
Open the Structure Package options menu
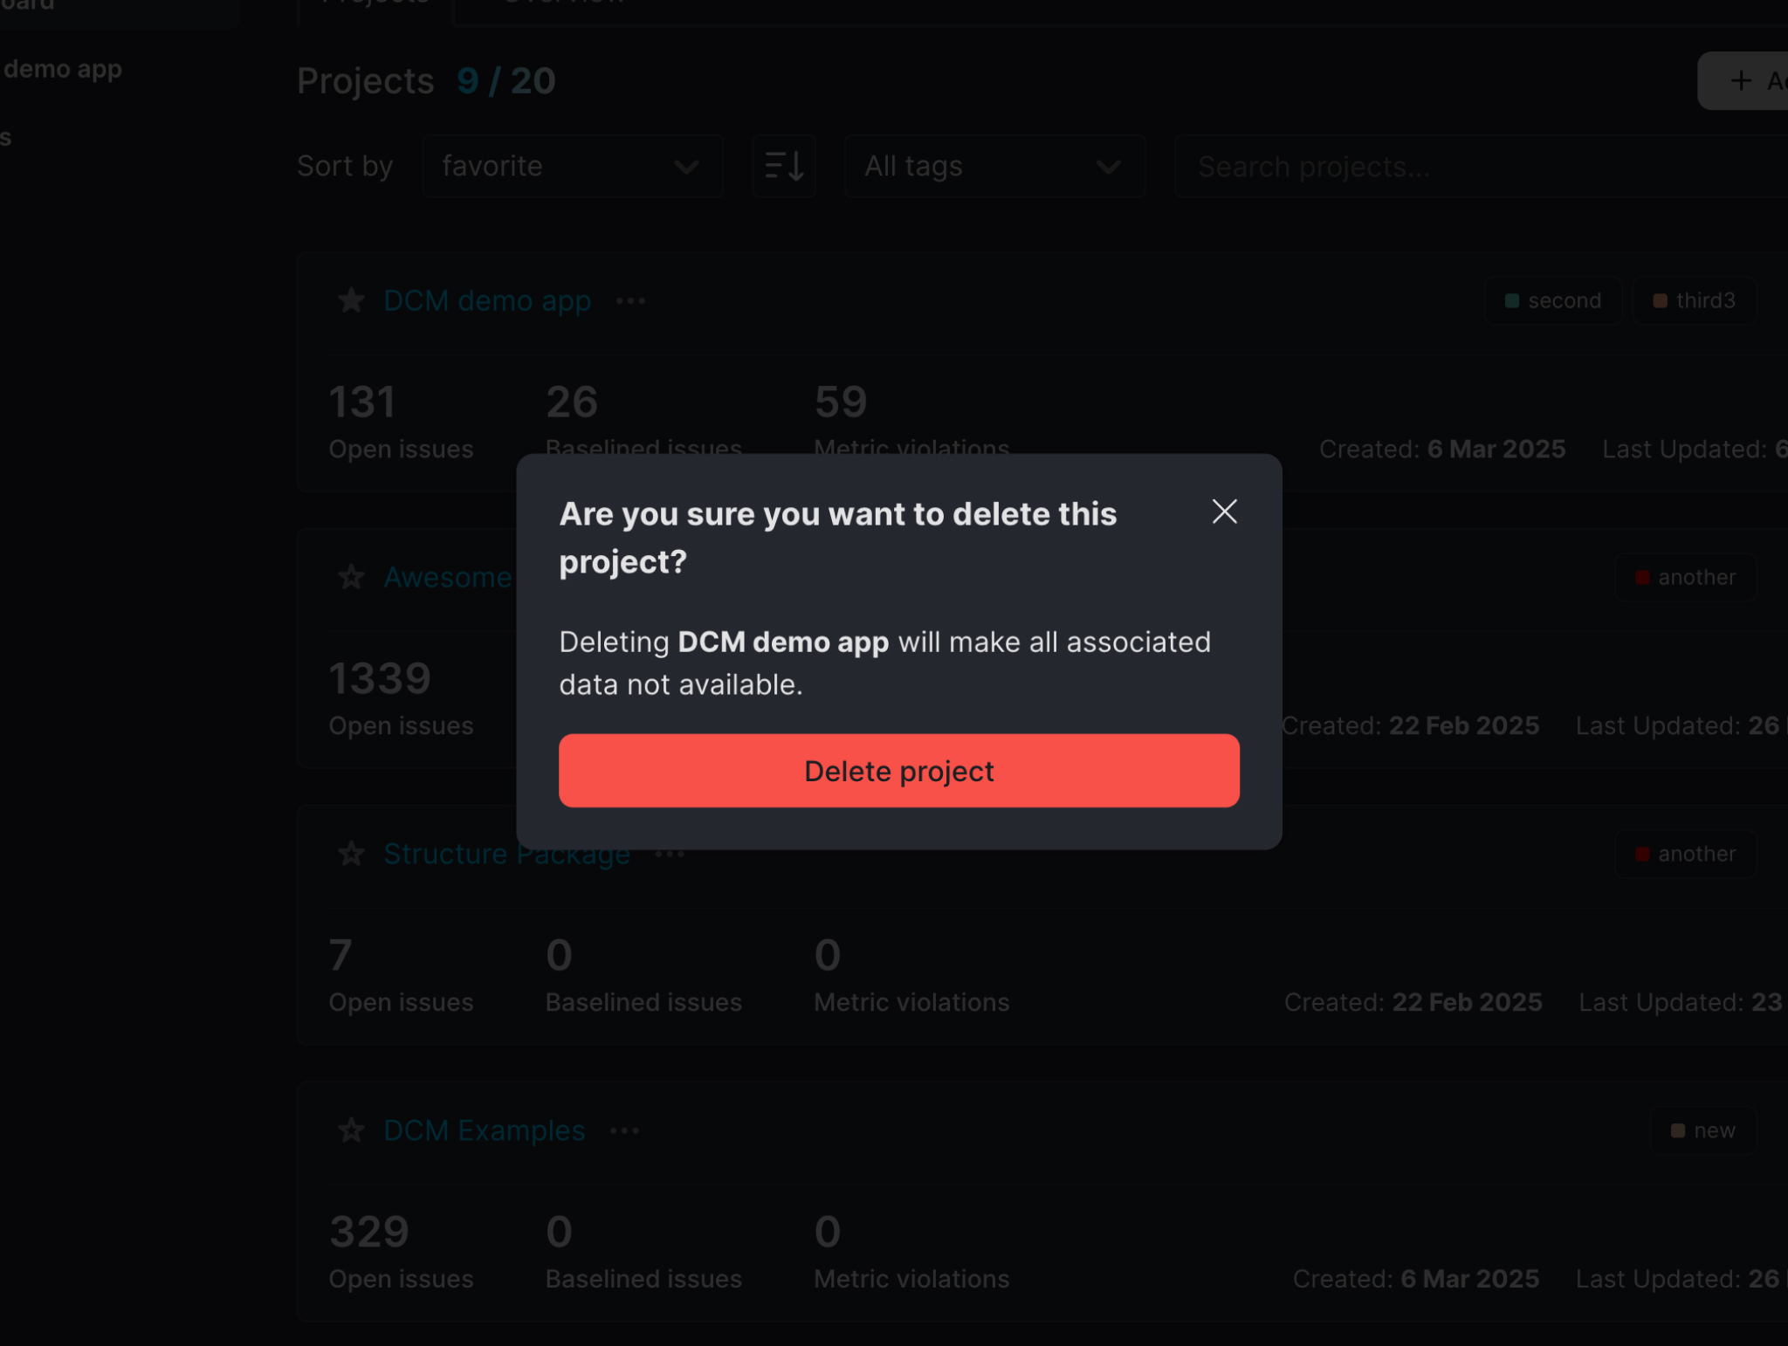tap(669, 854)
